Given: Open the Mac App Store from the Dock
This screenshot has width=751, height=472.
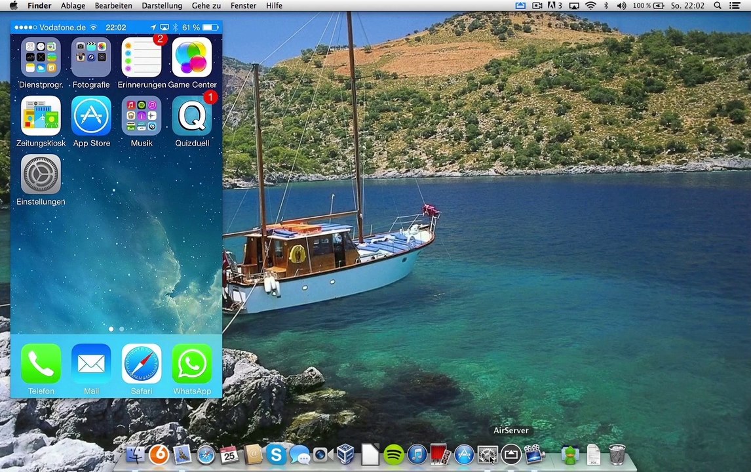Looking at the screenshot, I should [x=463, y=454].
